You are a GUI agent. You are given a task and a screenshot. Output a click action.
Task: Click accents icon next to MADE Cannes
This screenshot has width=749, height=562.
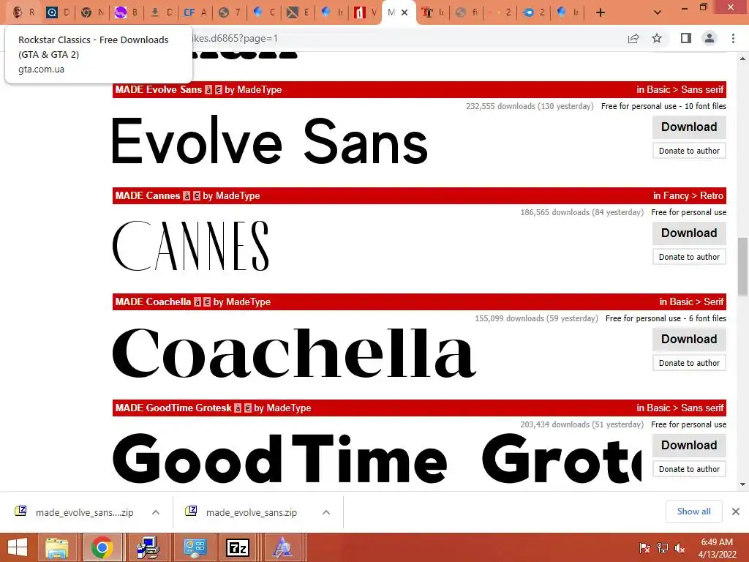pyautogui.click(x=187, y=195)
